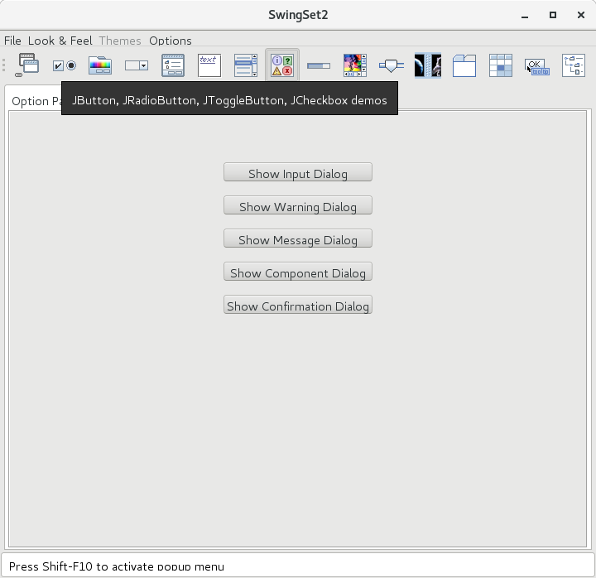
Task: Select the JComboBox demo toolbar icon
Action: pos(172,65)
